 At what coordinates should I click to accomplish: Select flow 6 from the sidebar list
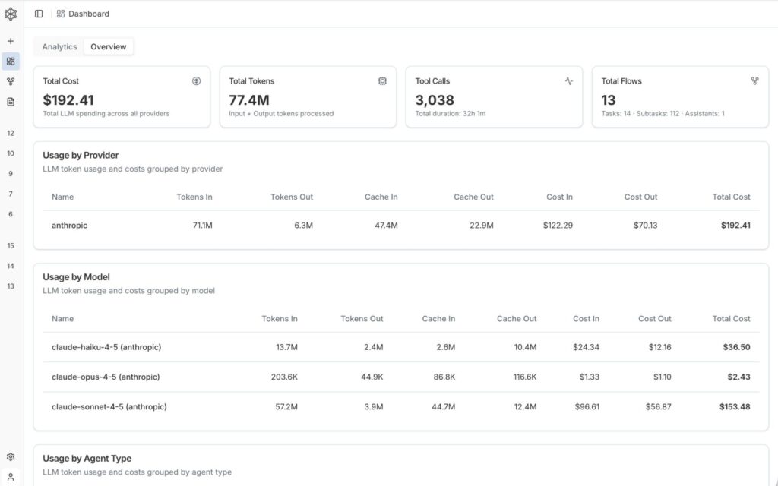point(11,214)
